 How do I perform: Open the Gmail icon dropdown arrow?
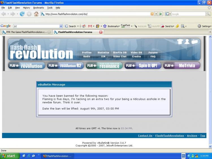click(94, 26)
